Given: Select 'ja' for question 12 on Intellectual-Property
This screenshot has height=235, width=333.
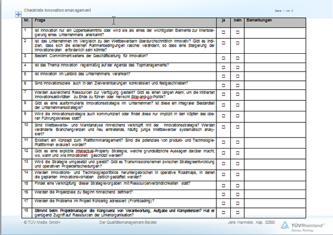Looking at the screenshot, I should 224,152.
